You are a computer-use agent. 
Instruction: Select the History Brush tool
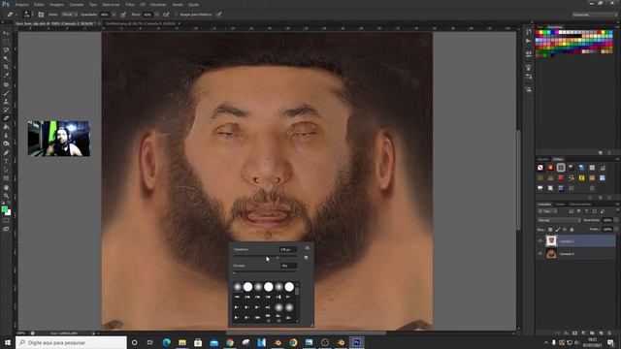tap(6, 110)
